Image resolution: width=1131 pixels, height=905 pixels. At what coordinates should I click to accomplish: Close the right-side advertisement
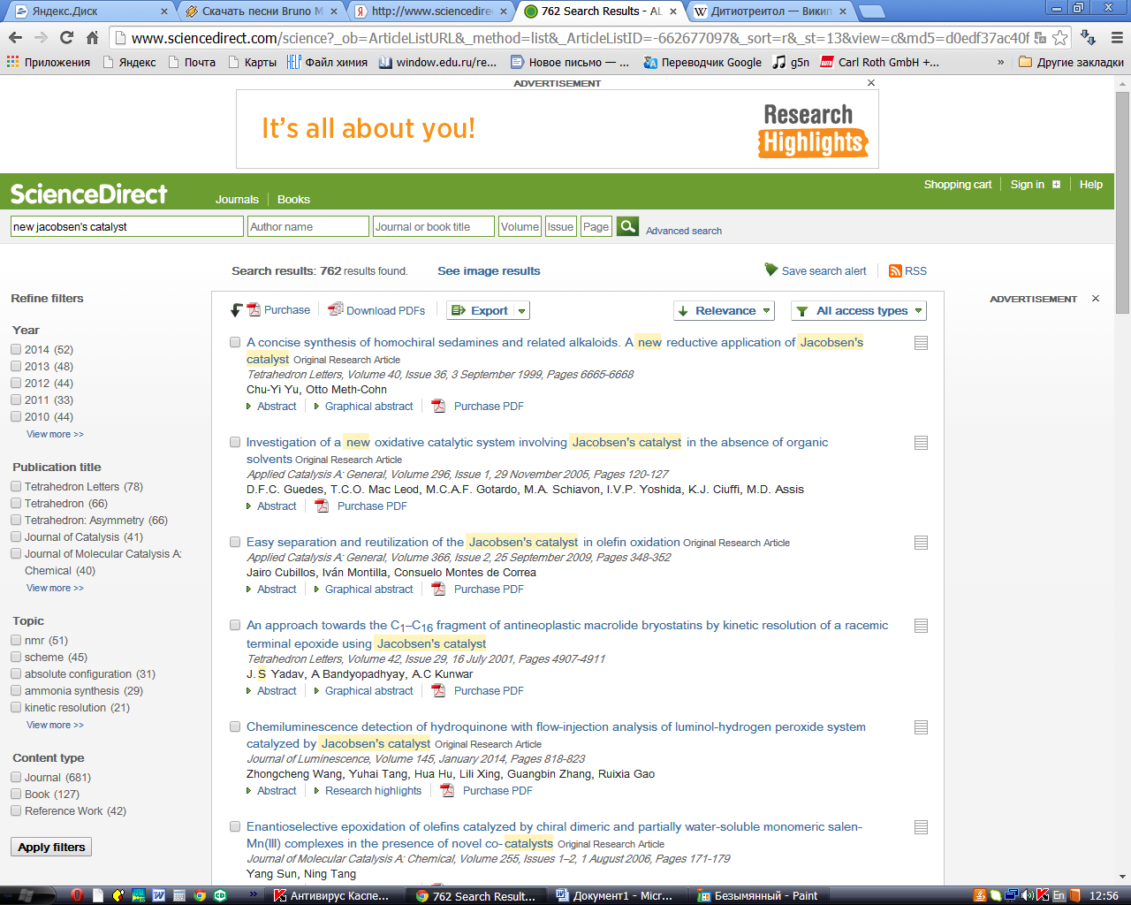pos(1096,299)
